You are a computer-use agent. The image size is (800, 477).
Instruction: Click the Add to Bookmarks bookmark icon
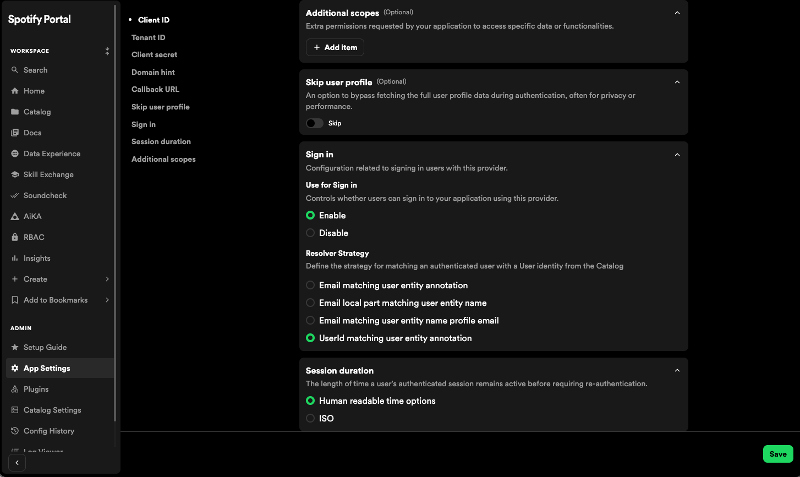pyautogui.click(x=15, y=300)
